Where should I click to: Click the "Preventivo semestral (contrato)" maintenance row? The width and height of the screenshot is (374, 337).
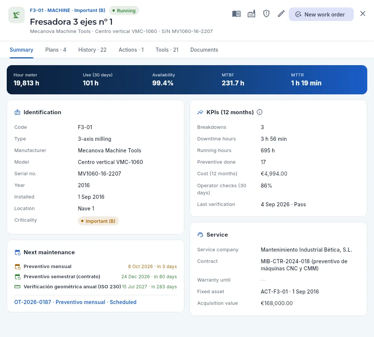coord(96,277)
